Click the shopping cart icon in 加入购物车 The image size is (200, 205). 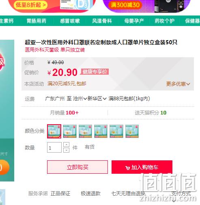click(x=127, y=168)
